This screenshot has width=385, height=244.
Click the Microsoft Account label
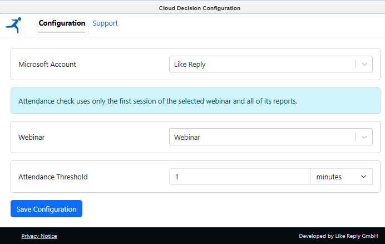point(47,64)
